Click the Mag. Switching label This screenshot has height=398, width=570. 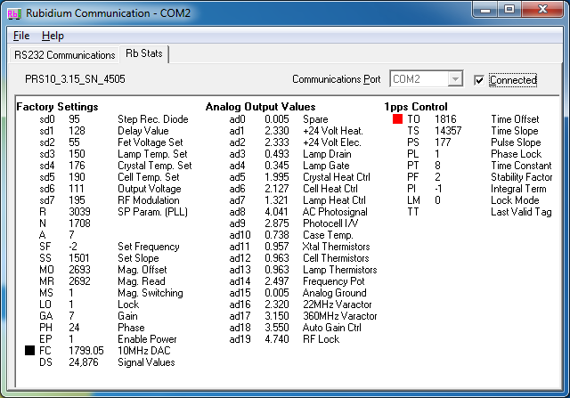pyautogui.click(x=151, y=293)
